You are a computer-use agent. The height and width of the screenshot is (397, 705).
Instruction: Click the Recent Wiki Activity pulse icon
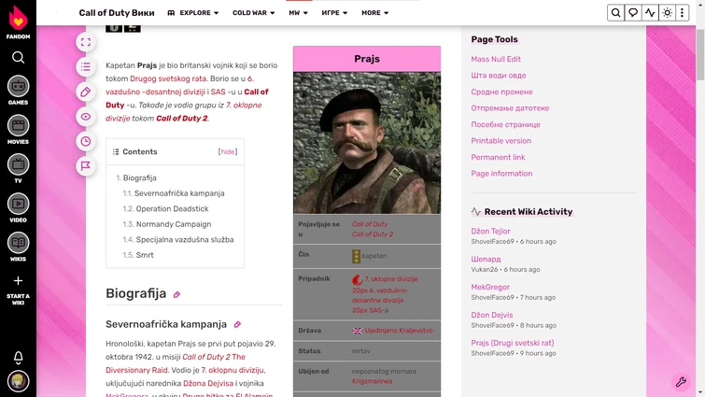coord(476,212)
